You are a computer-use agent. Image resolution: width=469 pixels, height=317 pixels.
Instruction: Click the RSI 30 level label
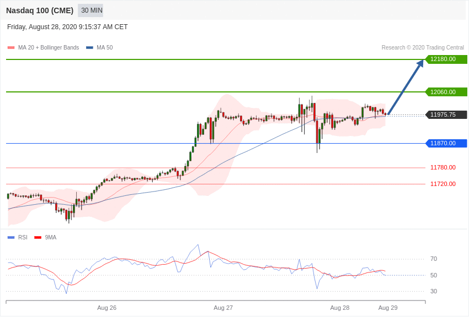(x=433, y=291)
